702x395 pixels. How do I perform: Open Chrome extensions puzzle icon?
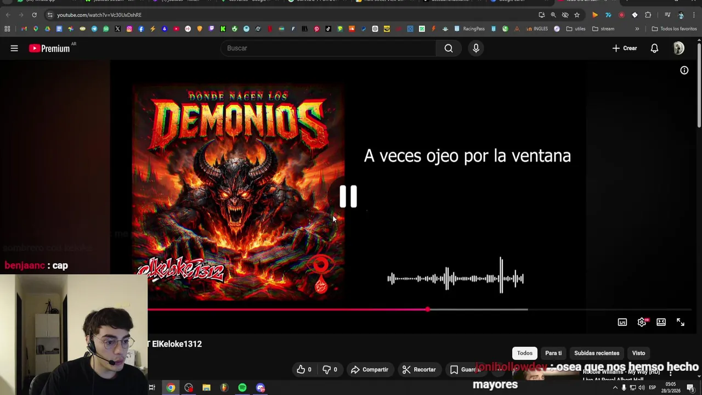pos(648,15)
